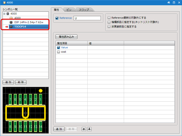Click the 属性読み込み button

(x=66, y=37)
